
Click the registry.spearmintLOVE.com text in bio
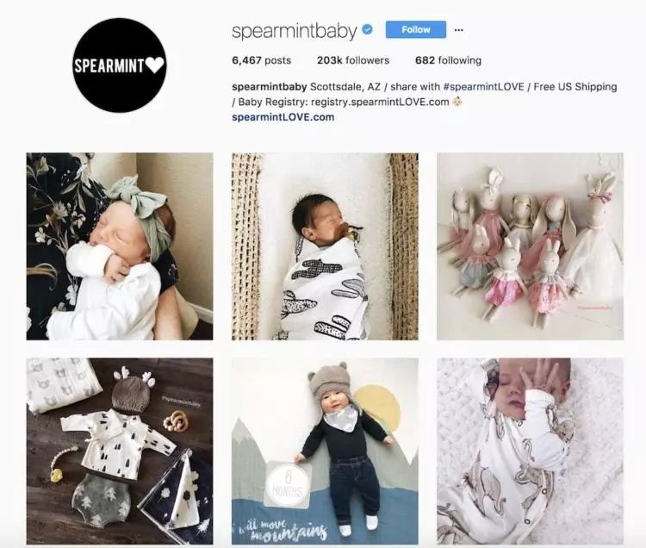(x=380, y=102)
